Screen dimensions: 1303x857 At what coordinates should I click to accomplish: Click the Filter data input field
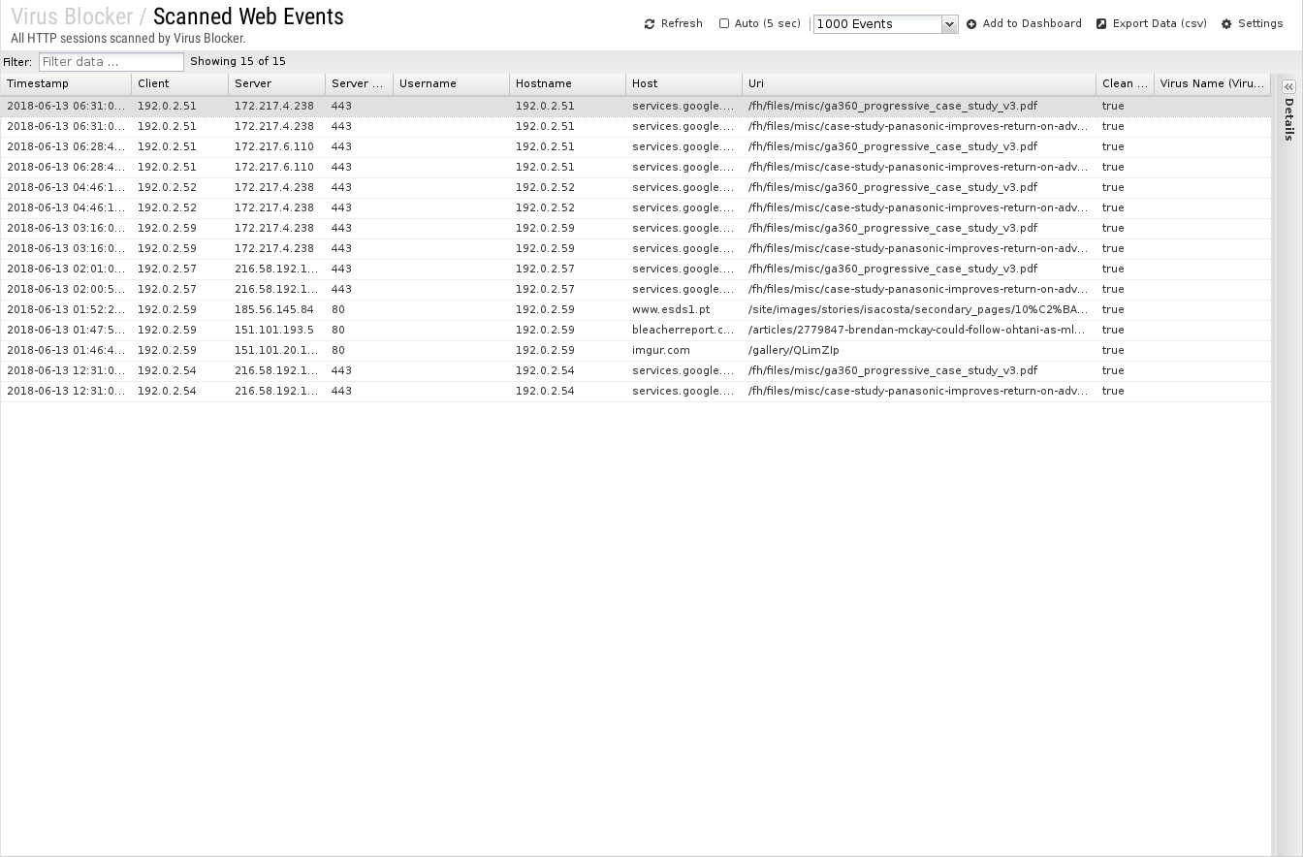111,62
